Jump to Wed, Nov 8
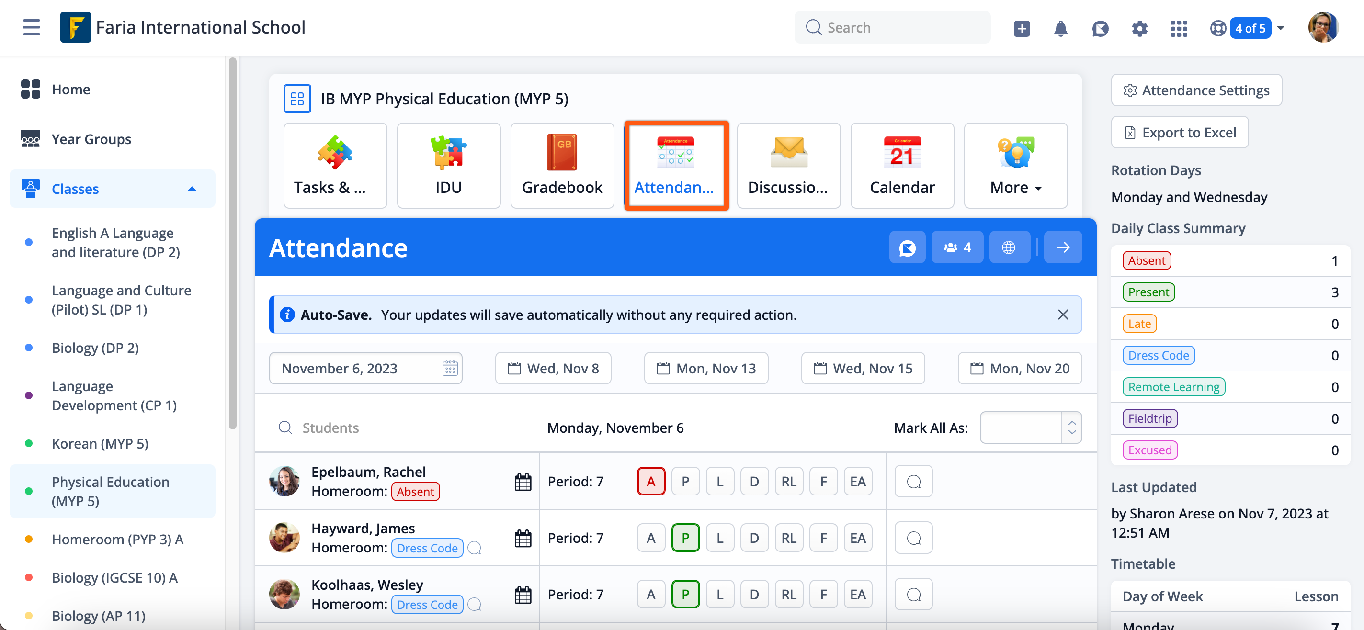This screenshot has height=630, width=1364. [x=553, y=369]
